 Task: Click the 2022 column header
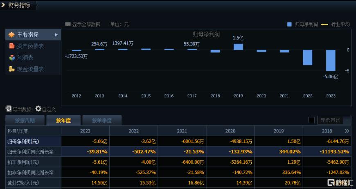(x=133, y=131)
